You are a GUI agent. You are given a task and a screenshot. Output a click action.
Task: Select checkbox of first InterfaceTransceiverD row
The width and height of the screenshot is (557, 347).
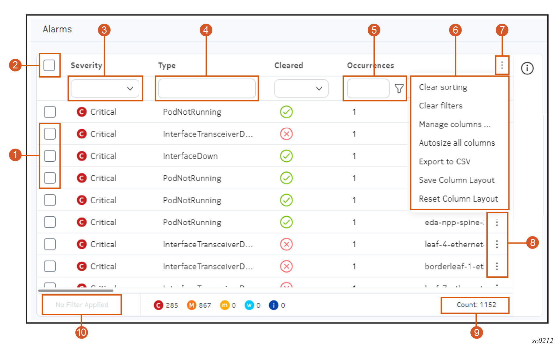[x=50, y=134]
